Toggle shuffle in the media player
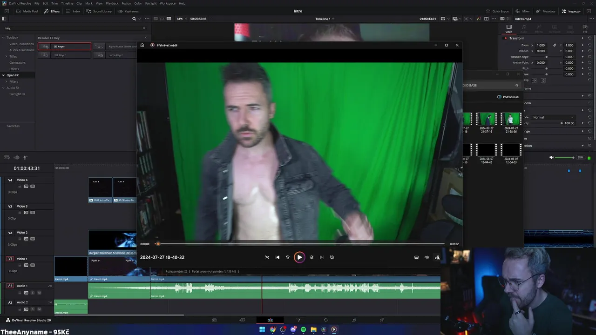 [267, 257]
